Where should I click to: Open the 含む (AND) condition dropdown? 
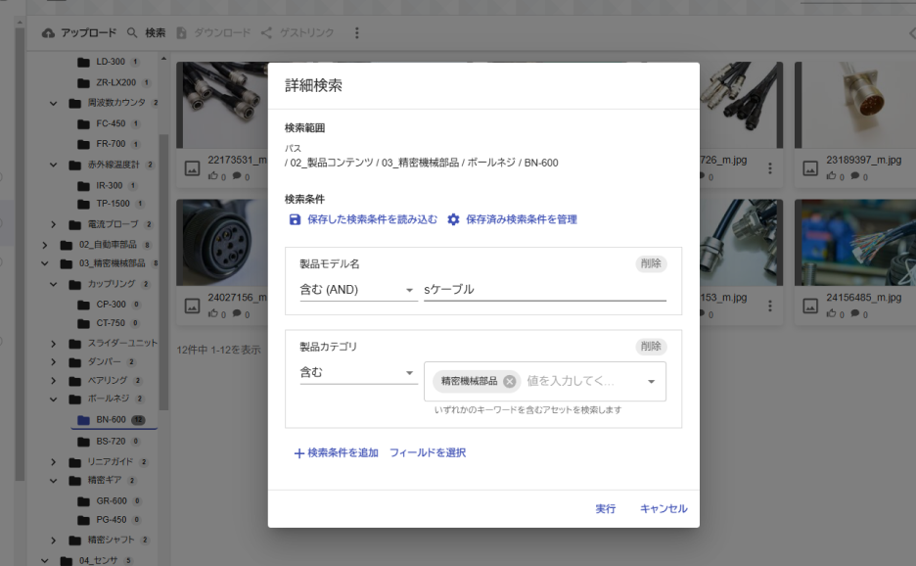point(357,291)
